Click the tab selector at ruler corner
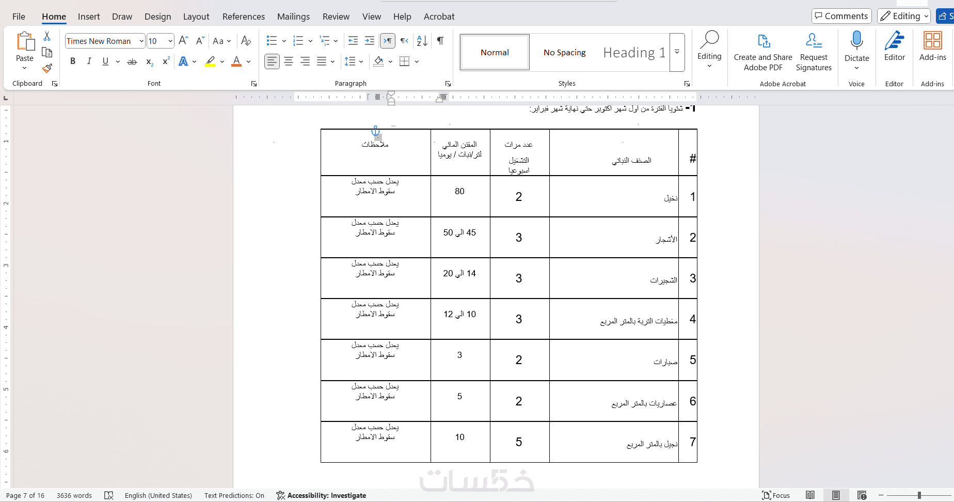Screen dimensions: 954x502 click(6, 98)
